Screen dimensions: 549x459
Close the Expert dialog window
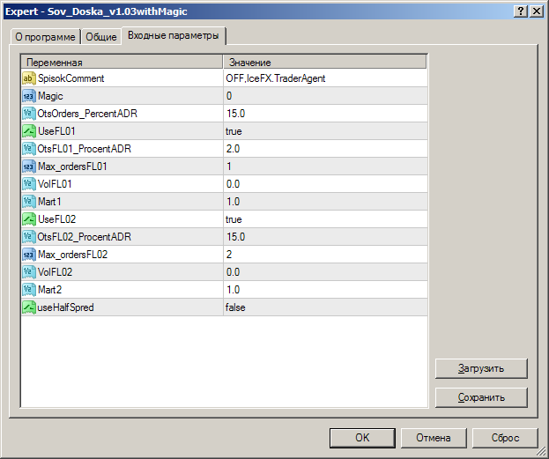point(537,11)
